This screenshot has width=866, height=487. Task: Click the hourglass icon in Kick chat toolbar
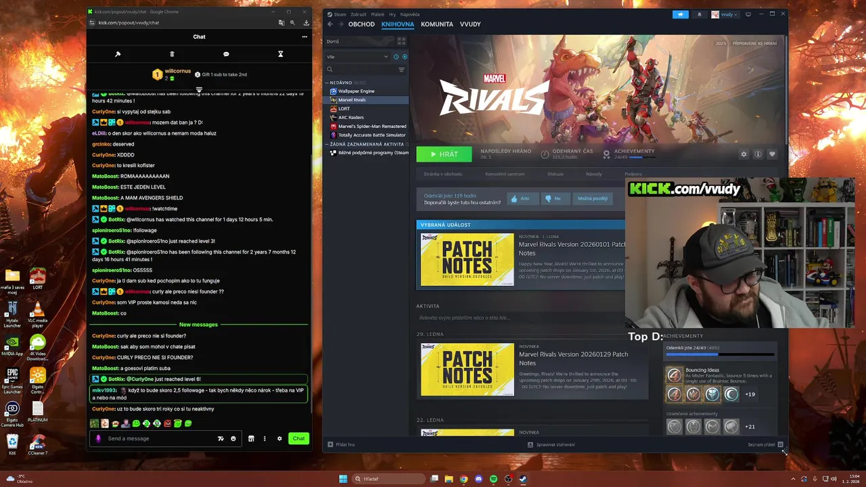(281, 54)
